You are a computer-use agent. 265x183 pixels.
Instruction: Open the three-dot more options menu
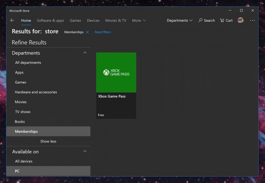(x=253, y=20)
